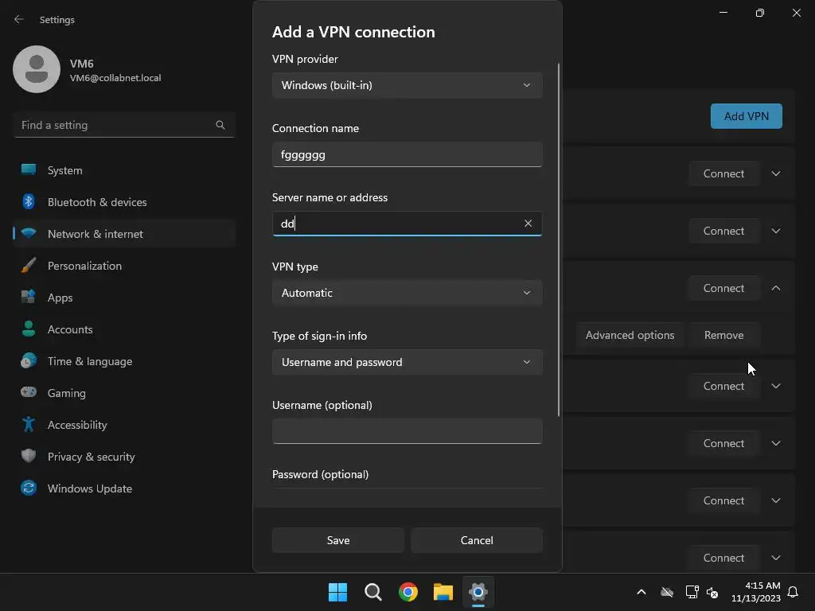Cancel the Add a VPN connection dialog
Viewport: 815px width, 611px height.
[x=477, y=540]
